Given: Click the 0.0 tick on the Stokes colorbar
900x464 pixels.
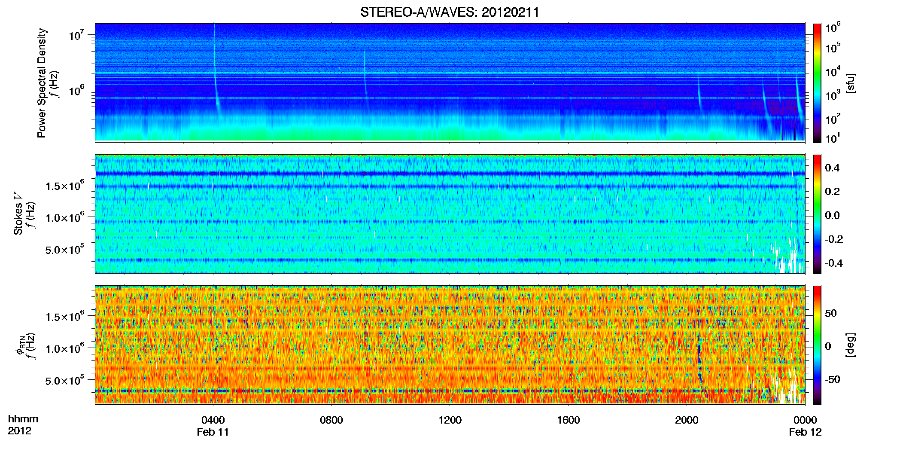Looking at the screenshot, I should 832,216.
